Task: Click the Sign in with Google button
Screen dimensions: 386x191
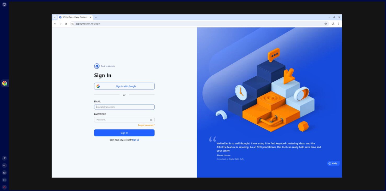Action: [x=124, y=86]
